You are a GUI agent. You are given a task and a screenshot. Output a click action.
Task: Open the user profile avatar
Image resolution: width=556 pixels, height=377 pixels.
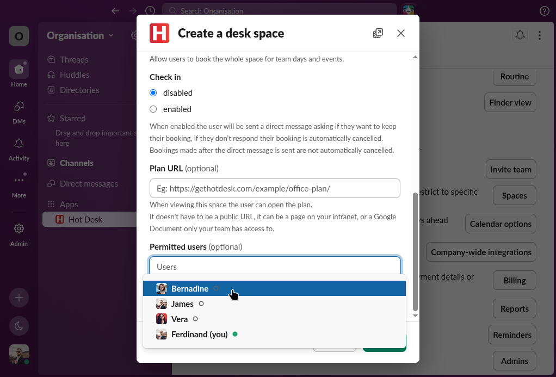tap(19, 354)
